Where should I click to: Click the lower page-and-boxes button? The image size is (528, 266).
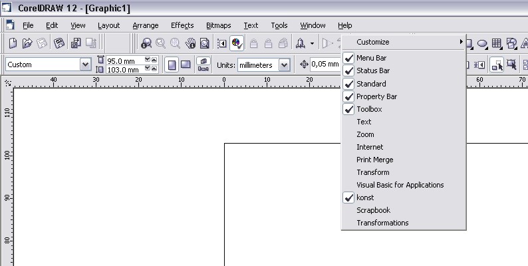click(x=203, y=68)
